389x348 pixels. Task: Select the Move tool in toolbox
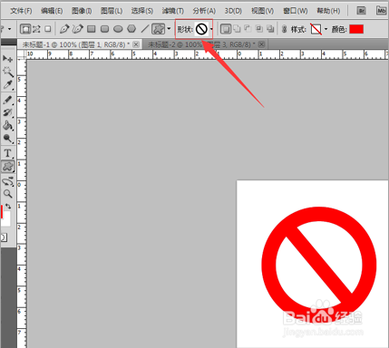(7, 59)
